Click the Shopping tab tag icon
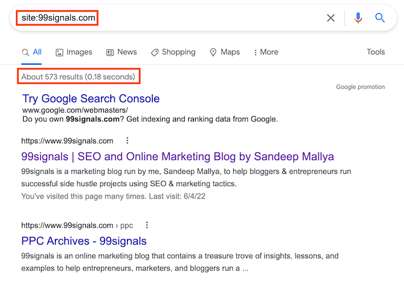Image resolution: width=404 pixels, height=282 pixels. point(155,53)
